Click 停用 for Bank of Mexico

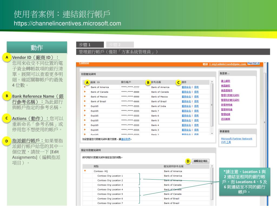196,97
